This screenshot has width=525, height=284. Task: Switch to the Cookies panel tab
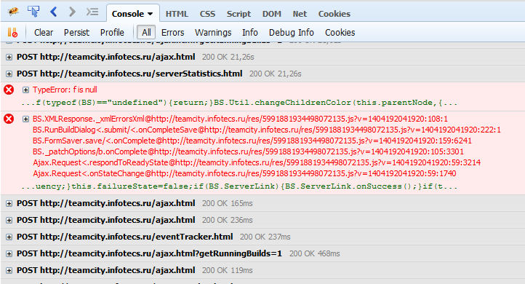tap(334, 14)
